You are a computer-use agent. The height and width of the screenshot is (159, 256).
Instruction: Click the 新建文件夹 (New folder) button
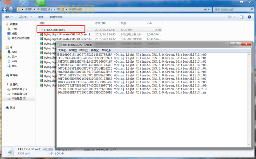point(56,17)
